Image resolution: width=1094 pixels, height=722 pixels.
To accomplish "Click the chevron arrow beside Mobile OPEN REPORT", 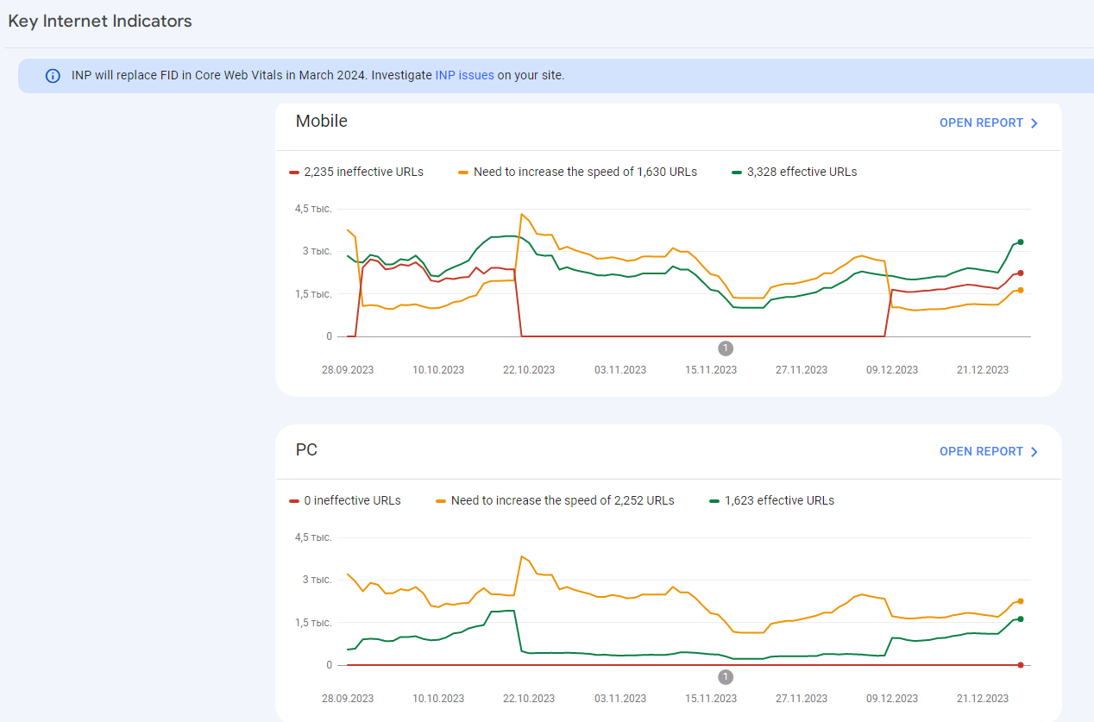I will pyautogui.click(x=1034, y=123).
